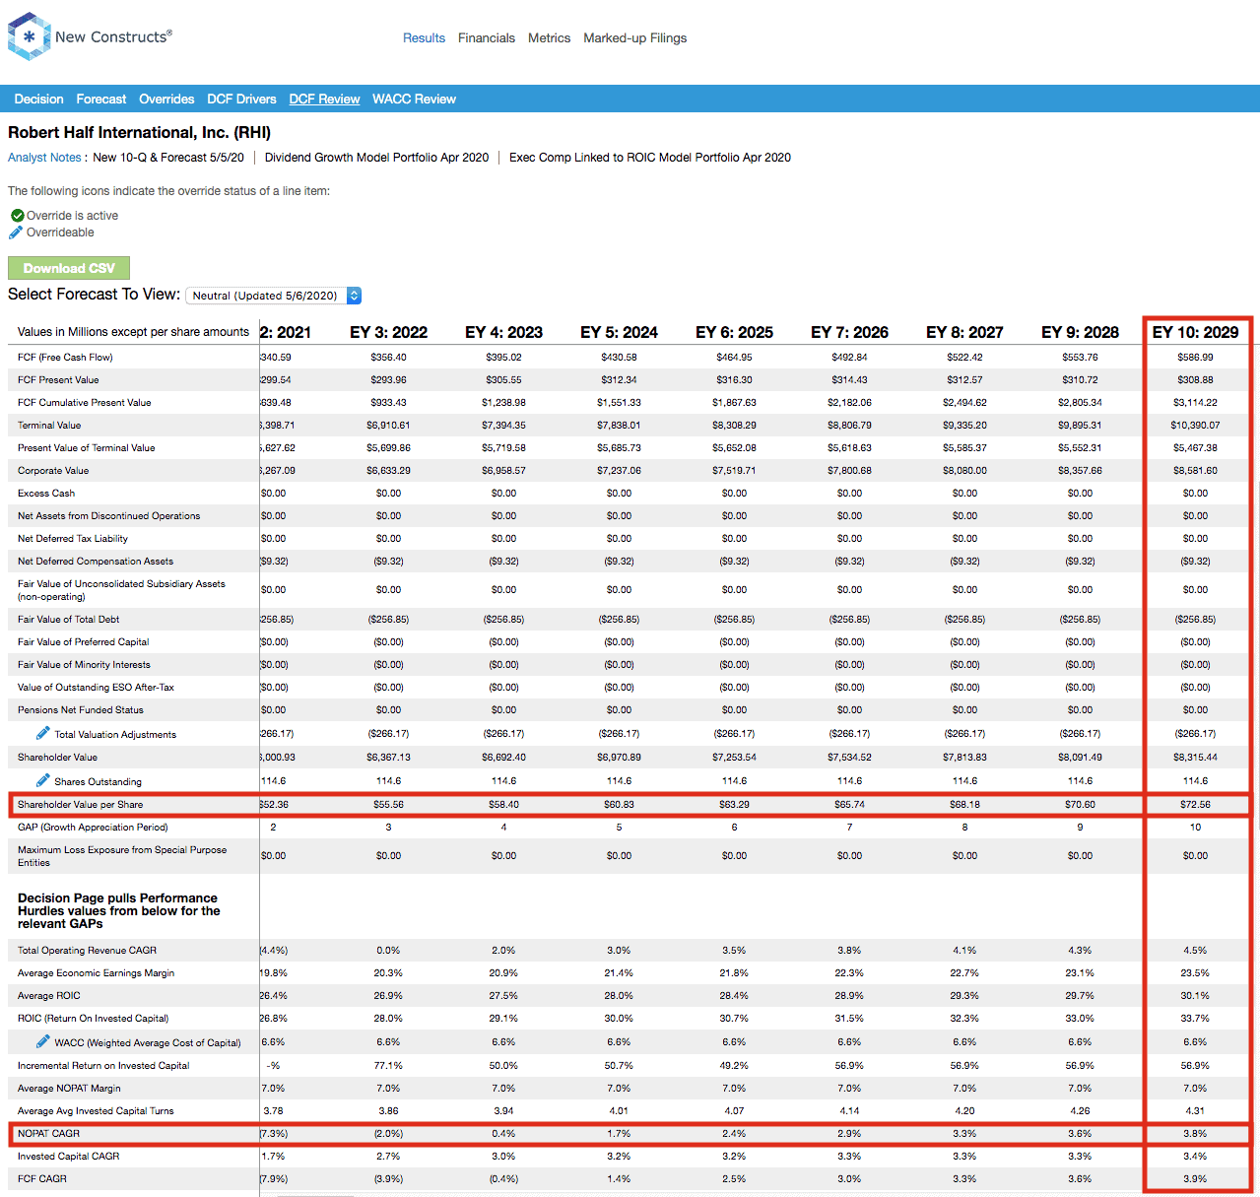The height and width of the screenshot is (1197, 1260).
Task: Click the New Constructs brand name text
Action: pos(113,36)
